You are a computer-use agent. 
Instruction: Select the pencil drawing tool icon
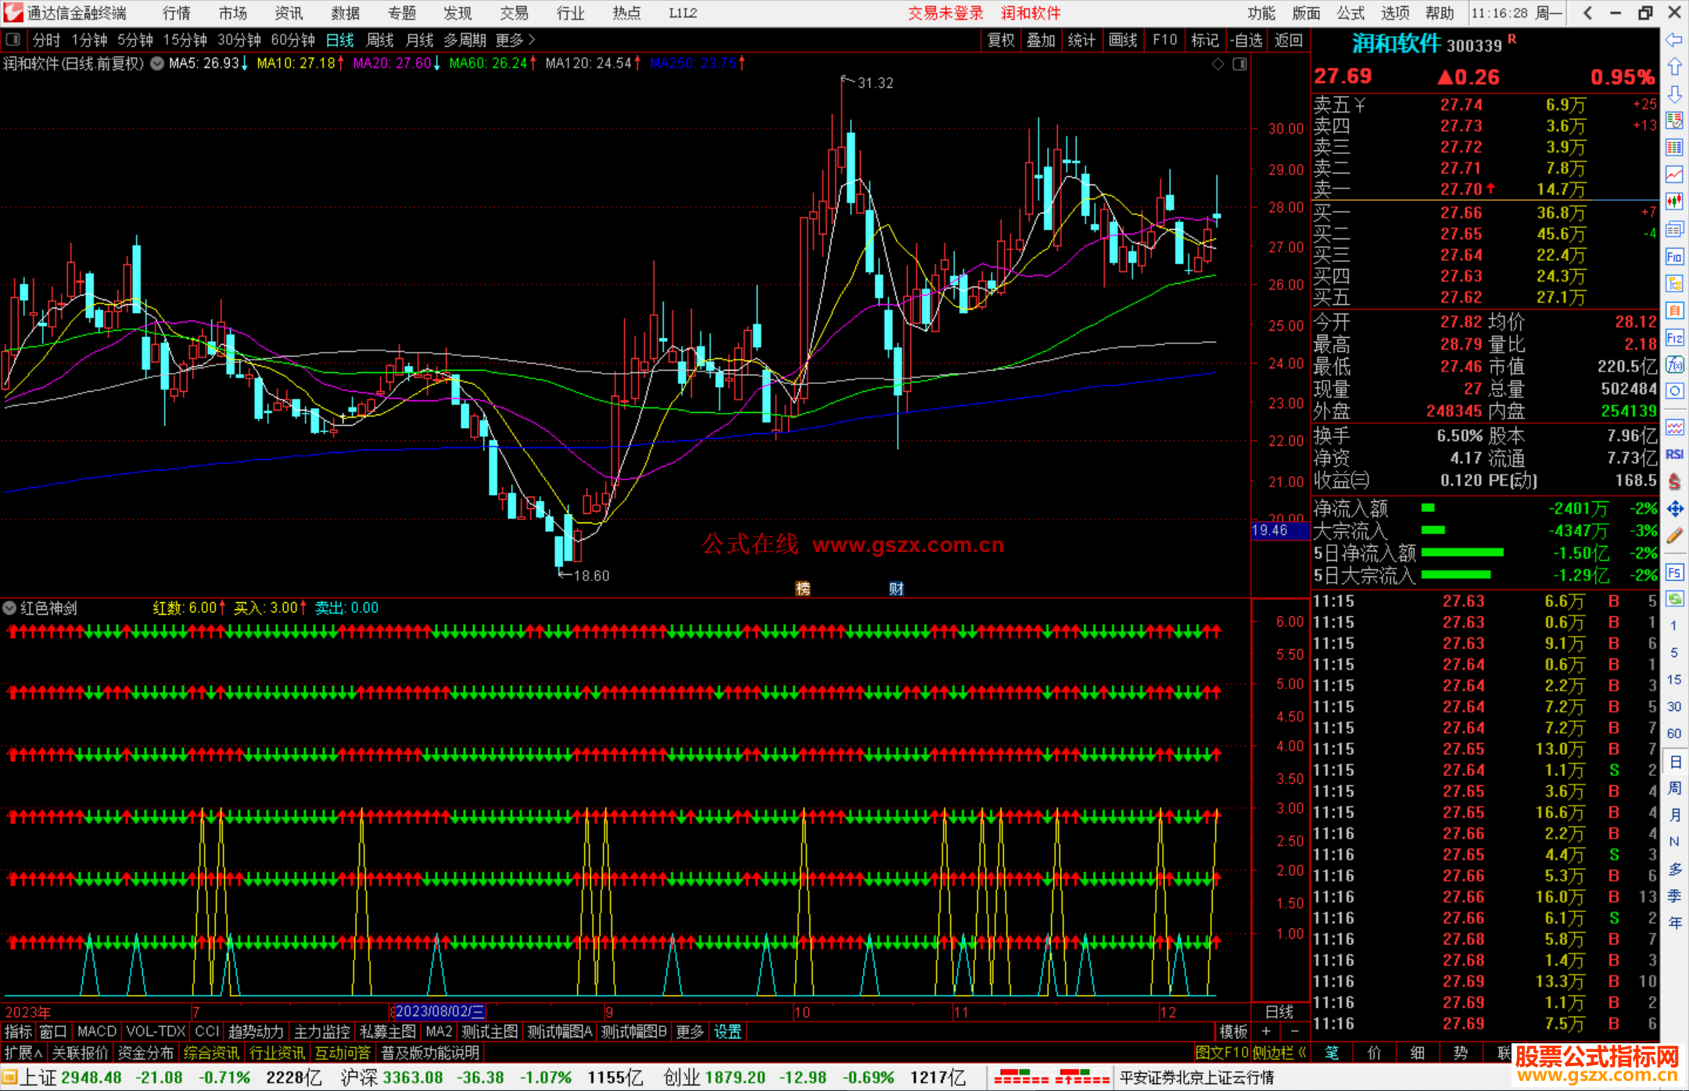coord(1674,536)
